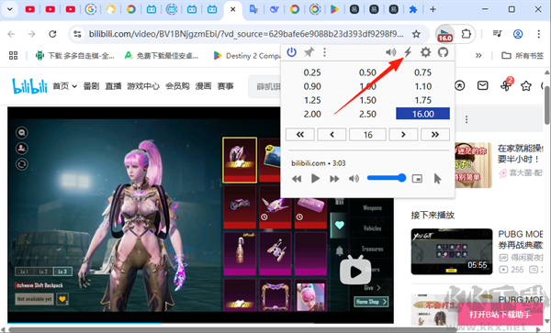Open the Chrome extensions puzzle menu

466,34
